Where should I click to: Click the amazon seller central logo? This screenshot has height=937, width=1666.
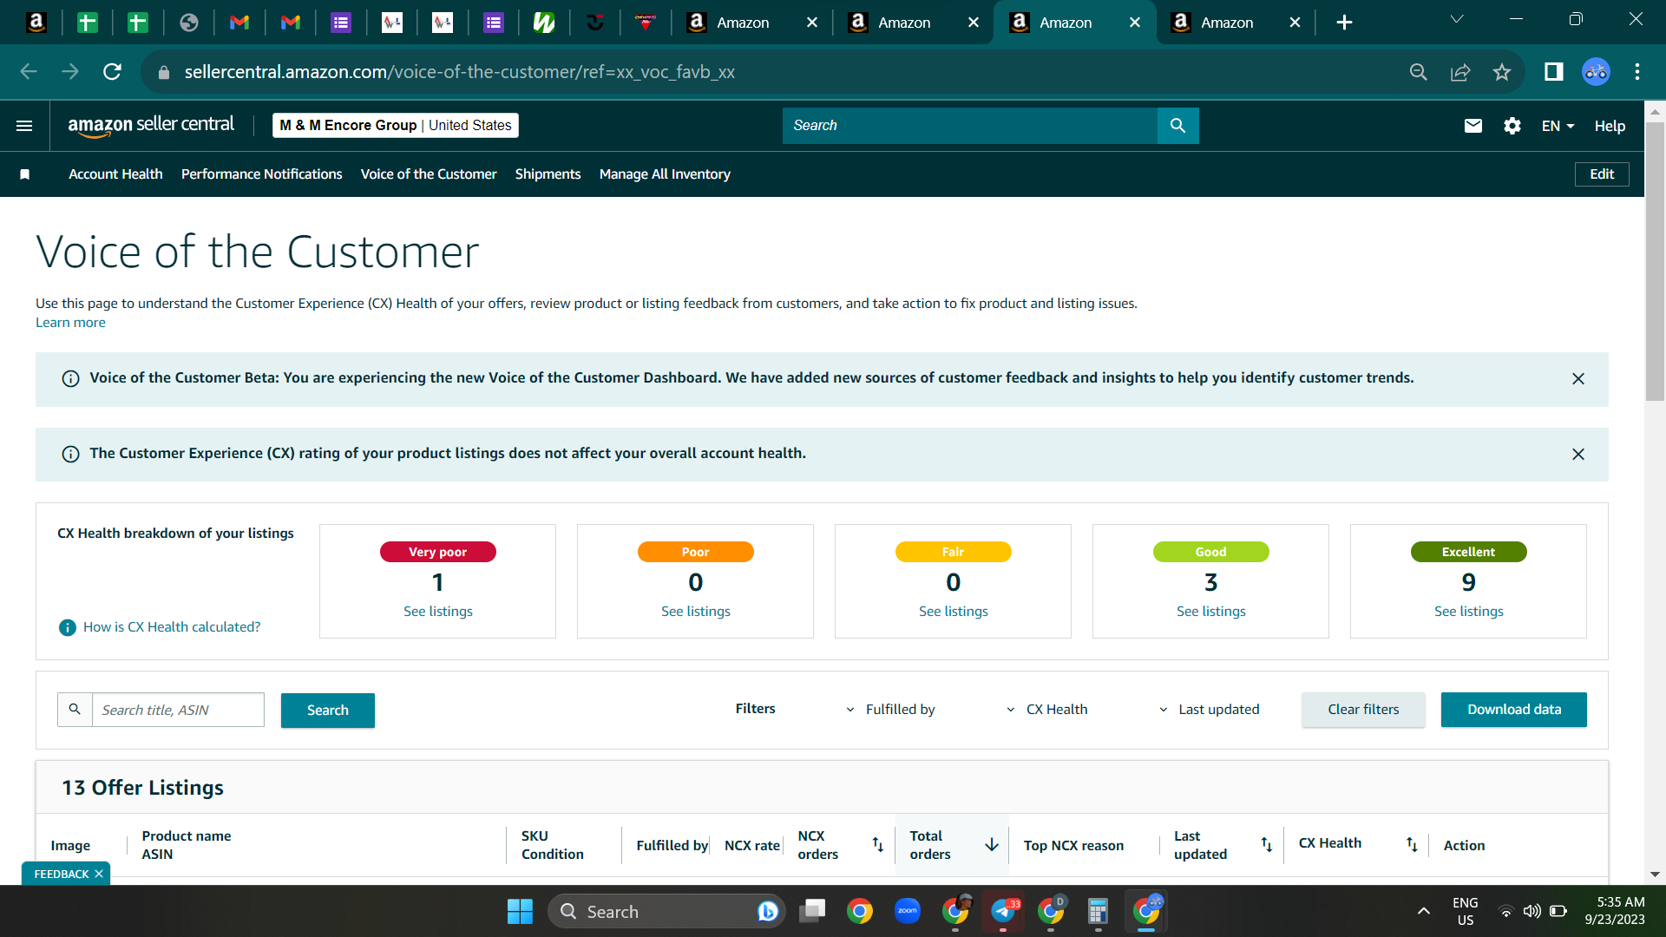151,126
